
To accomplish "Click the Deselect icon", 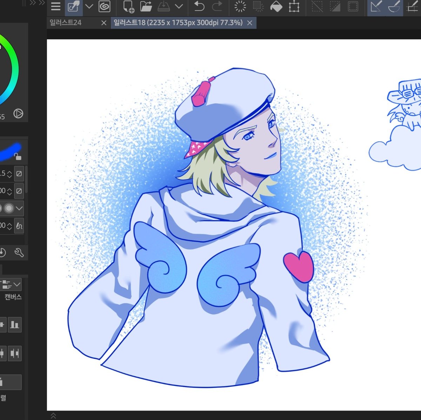I will pyautogui.click(x=317, y=7).
